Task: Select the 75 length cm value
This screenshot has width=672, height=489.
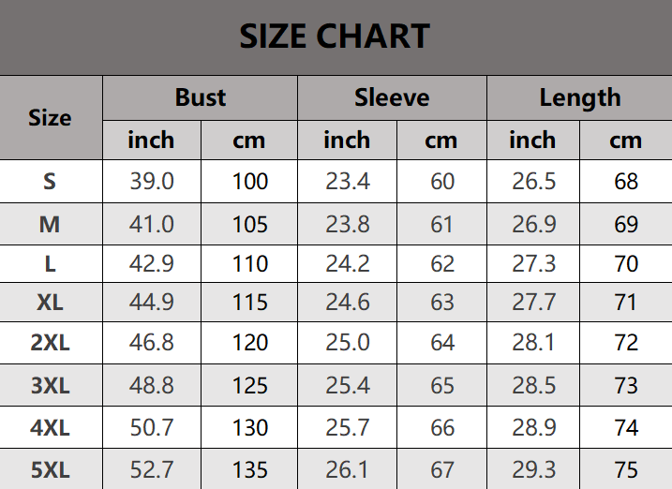Action: click(x=626, y=469)
